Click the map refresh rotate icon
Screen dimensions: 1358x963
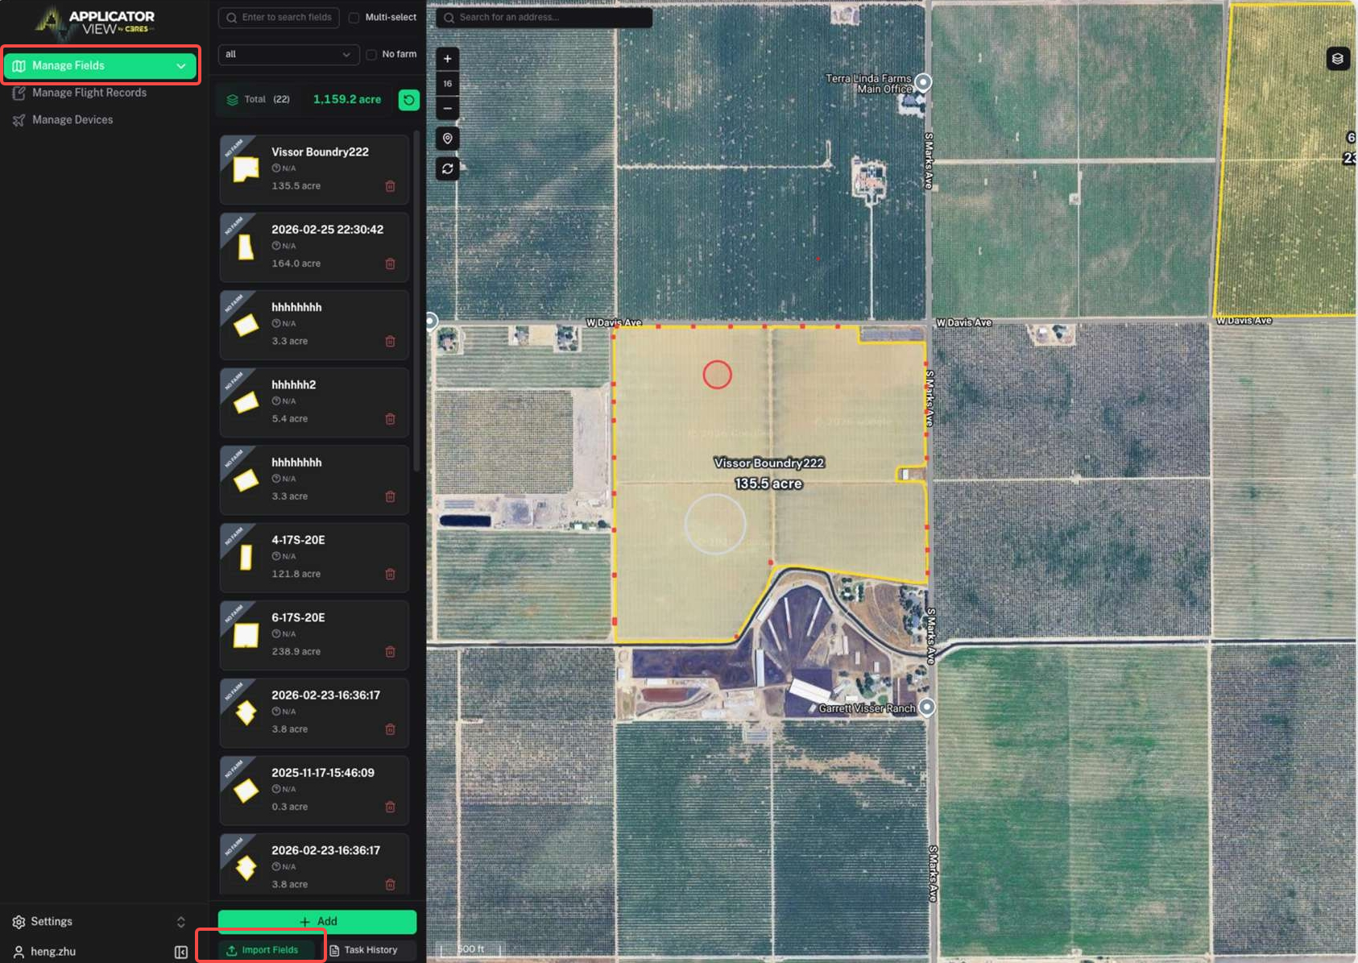(447, 168)
